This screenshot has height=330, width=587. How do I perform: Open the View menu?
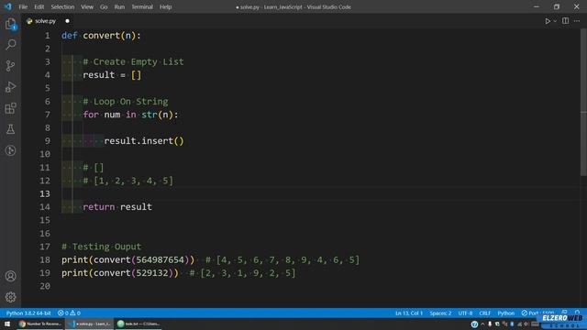[87, 6]
